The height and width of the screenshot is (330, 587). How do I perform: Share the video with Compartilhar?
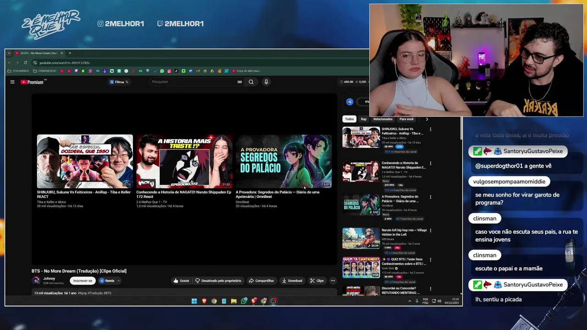(x=261, y=280)
